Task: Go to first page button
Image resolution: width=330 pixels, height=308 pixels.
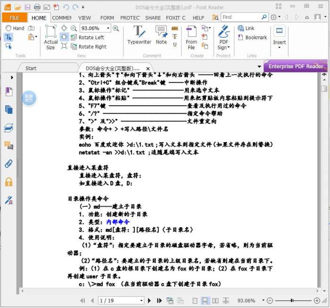Action: click(82, 300)
